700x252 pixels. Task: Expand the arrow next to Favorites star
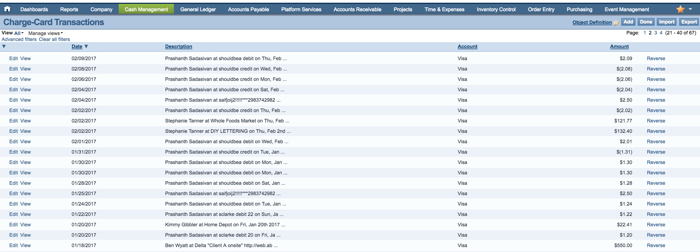pyautogui.click(x=690, y=9)
